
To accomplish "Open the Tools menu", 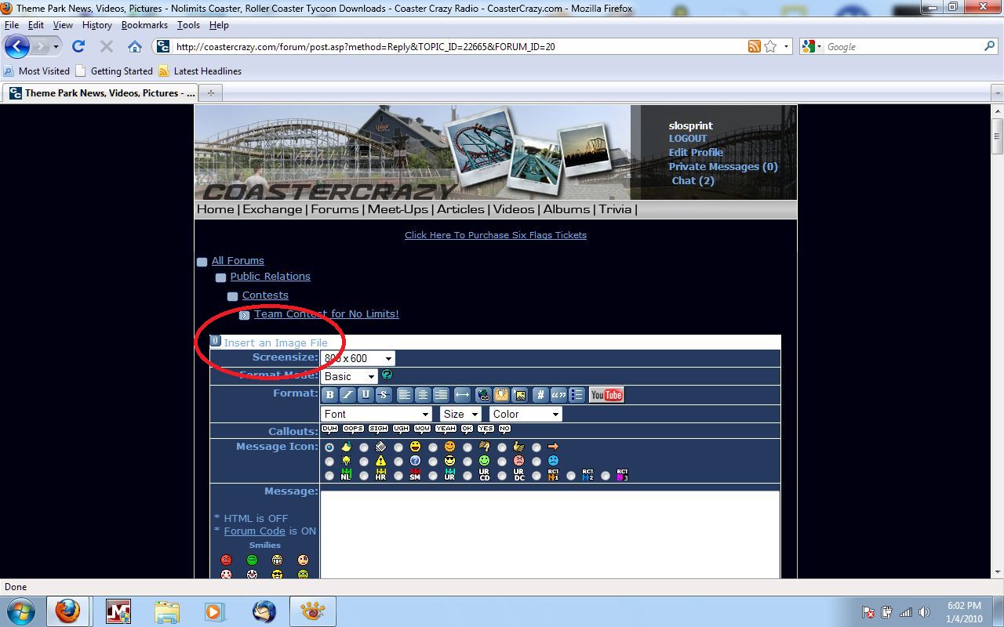I will (188, 25).
